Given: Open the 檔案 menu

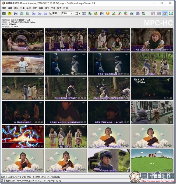Looking at the screenshot, I should (x=4, y=8).
